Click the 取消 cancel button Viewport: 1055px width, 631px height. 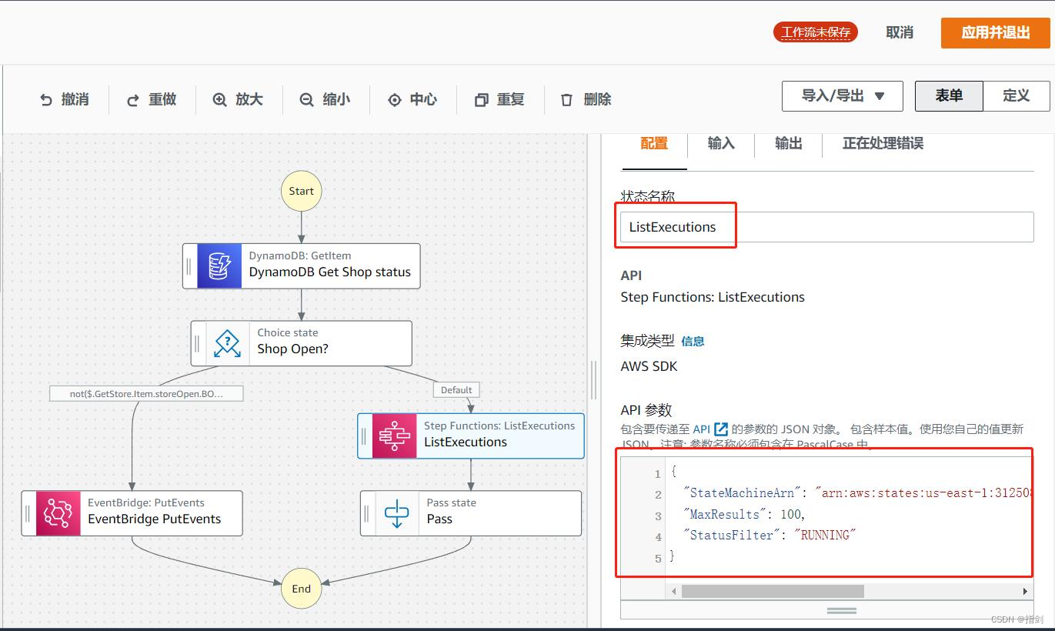point(900,32)
